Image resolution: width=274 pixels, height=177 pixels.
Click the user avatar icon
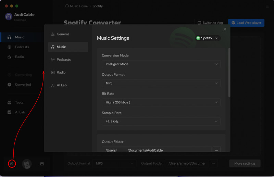coord(27,164)
